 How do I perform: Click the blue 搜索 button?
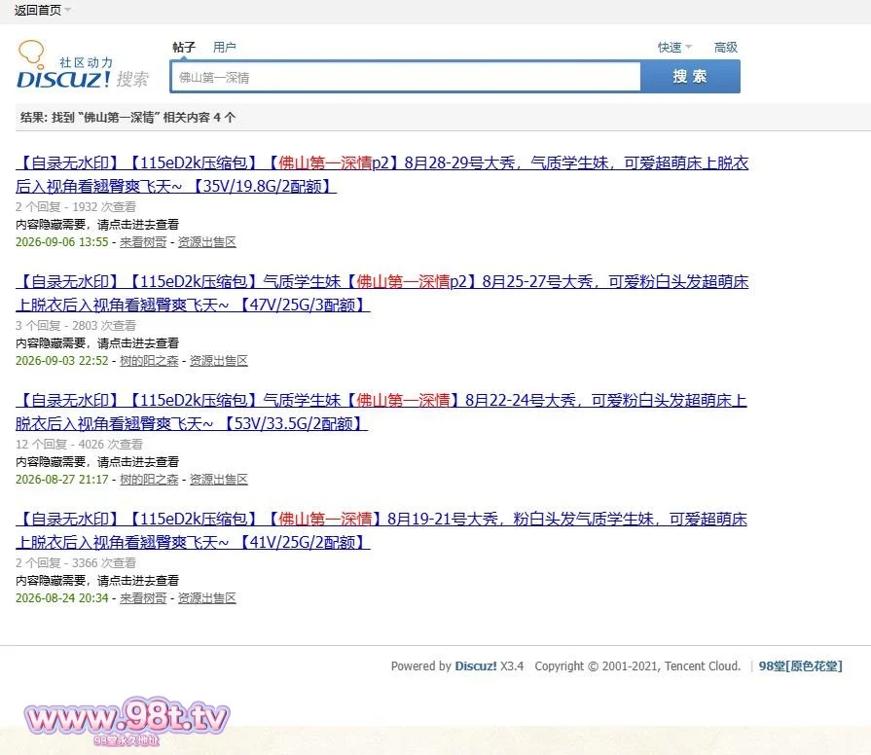coord(690,77)
